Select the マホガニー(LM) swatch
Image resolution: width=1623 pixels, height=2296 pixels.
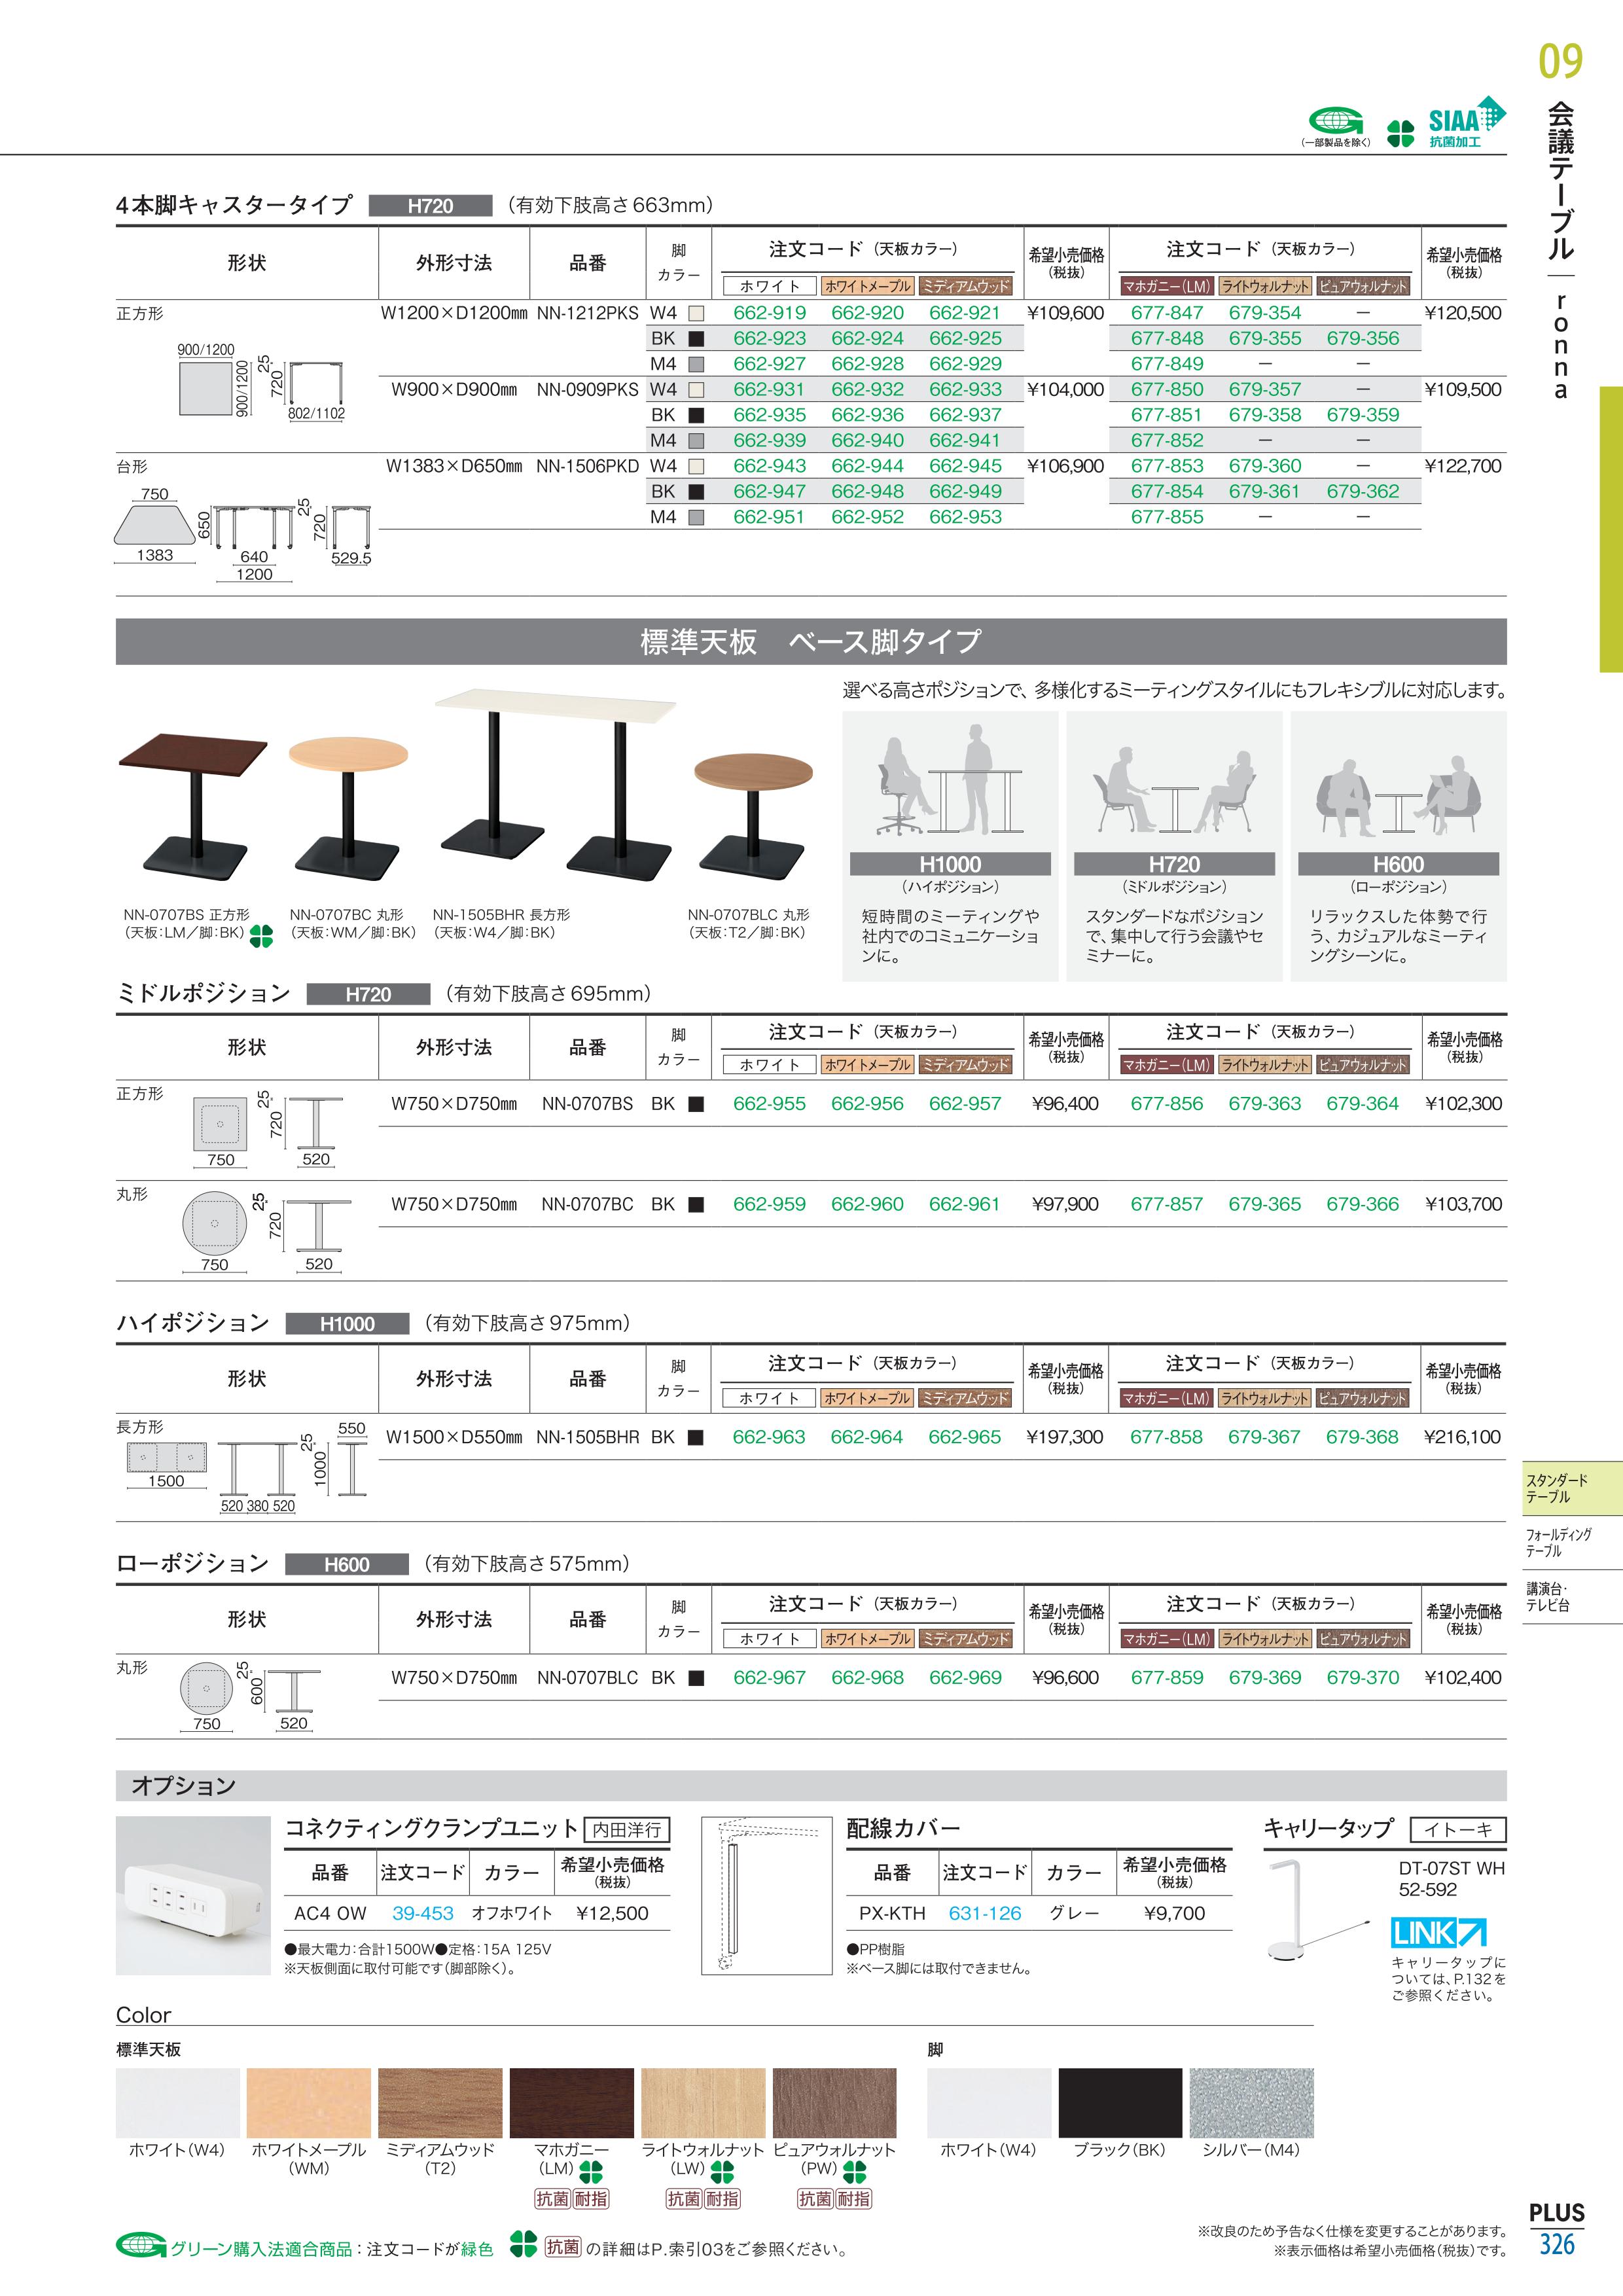(x=572, y=2103)
